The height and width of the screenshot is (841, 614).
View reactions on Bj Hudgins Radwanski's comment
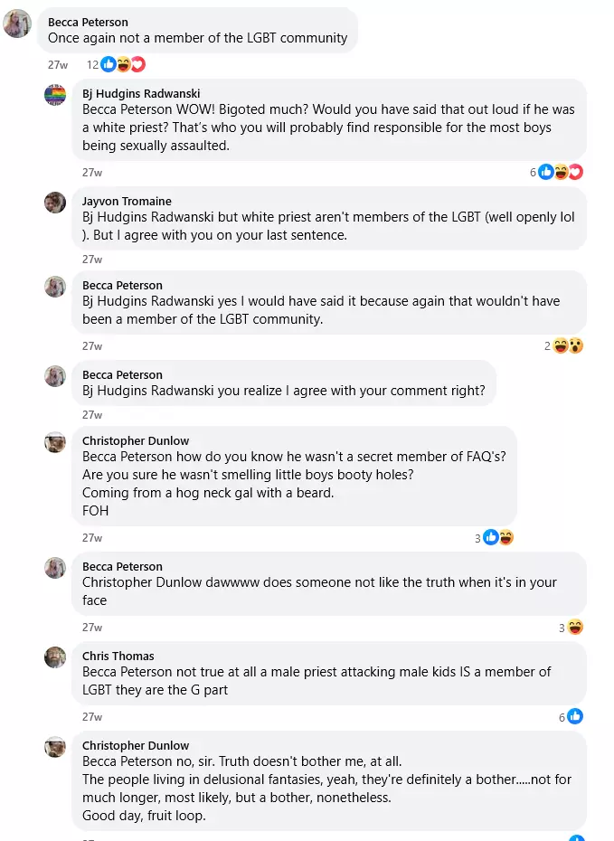560,172
